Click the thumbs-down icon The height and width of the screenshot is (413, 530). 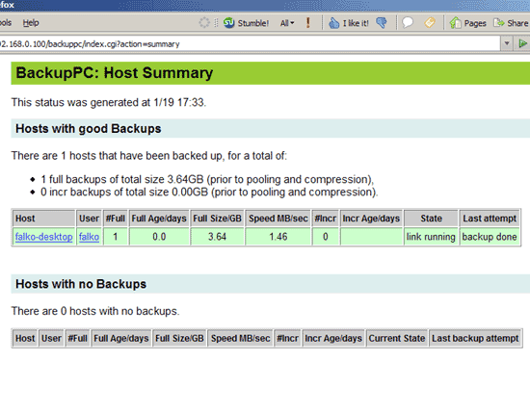(x=382, y=23)
